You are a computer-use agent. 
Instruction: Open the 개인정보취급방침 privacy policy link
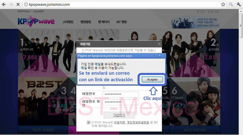click(138, 122)
